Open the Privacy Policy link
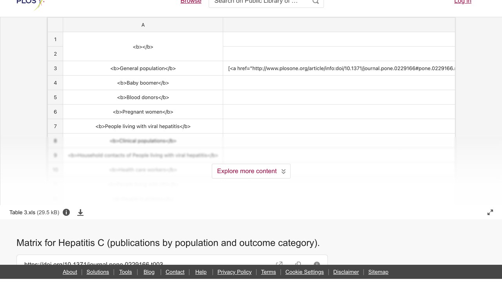Viewport: 502px width, 282px height. pyautogui.click(x=235, y=272)
